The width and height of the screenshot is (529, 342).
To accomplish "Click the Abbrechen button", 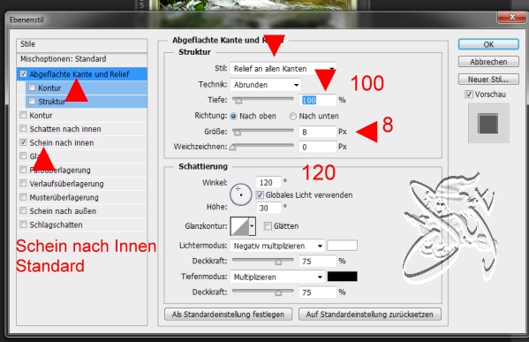I will point(488,62).
